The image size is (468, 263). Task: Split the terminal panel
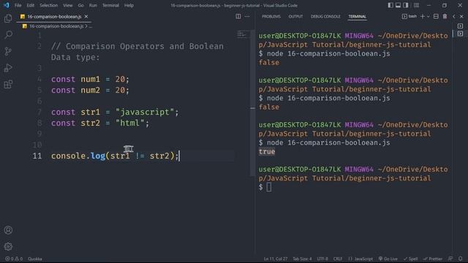coord(436,16)
